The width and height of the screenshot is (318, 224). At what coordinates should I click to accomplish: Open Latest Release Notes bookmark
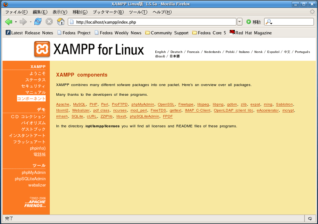pyautogui.click(x=29, y=33)
